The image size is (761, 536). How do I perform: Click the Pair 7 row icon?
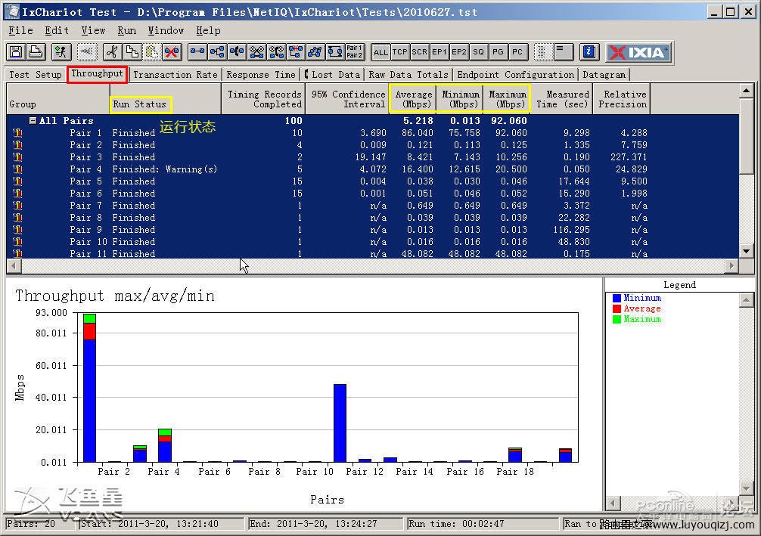pos(18,206)
